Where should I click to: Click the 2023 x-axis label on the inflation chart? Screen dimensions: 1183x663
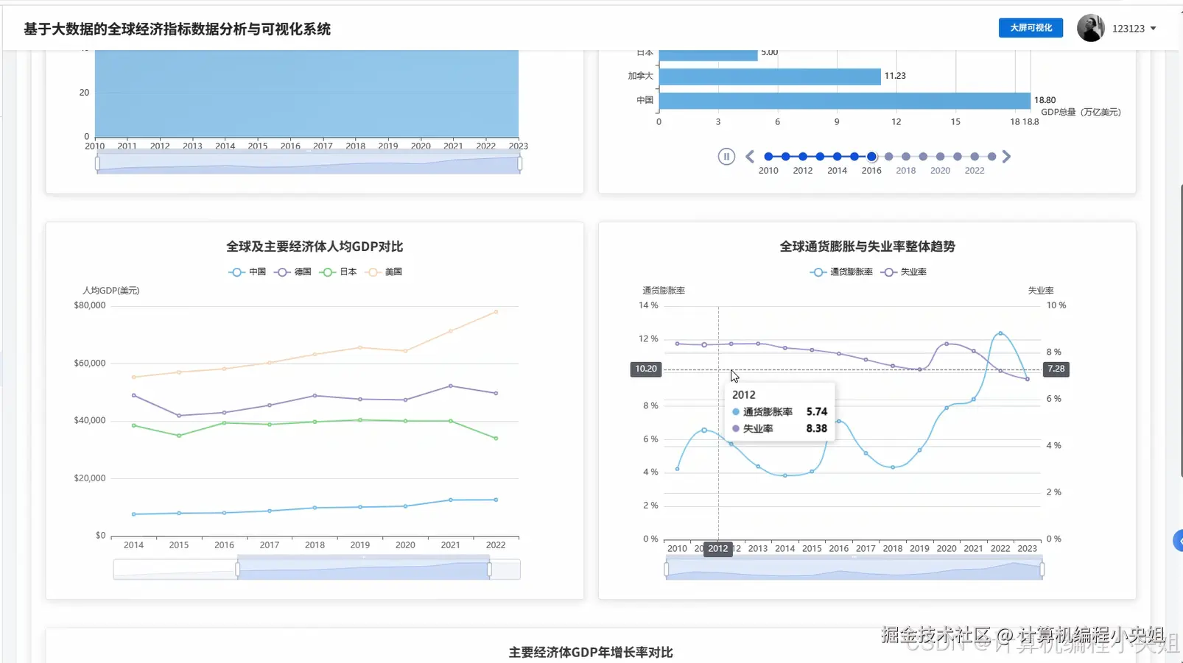(1027, 549)
